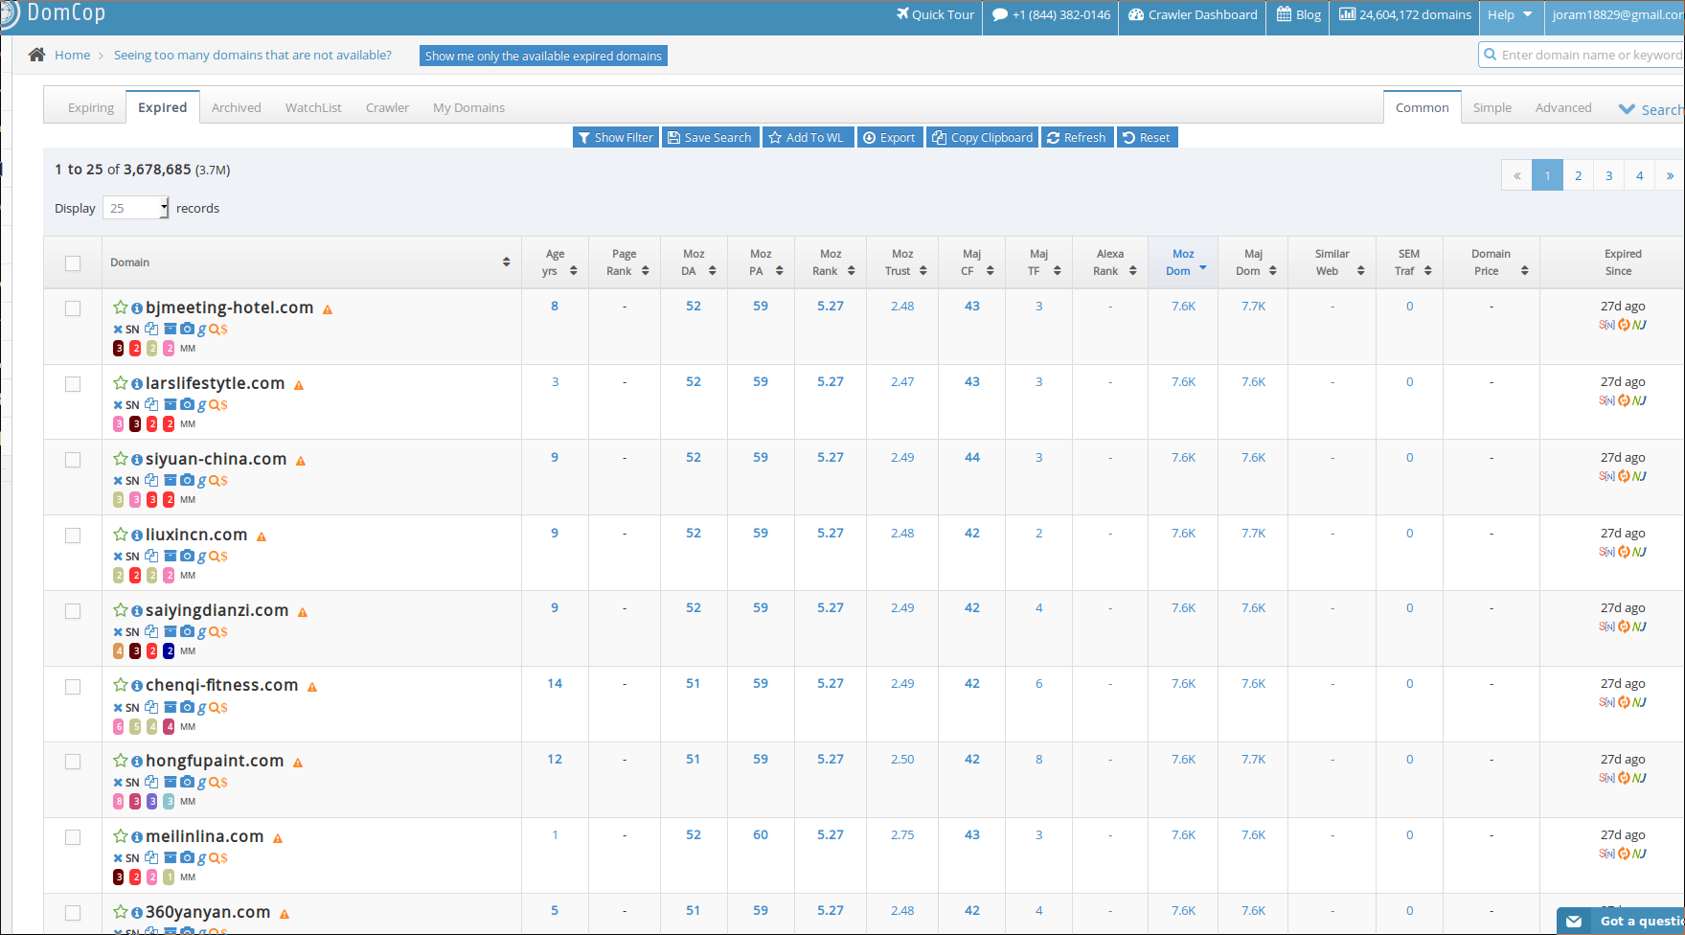This screenshot has width=1685, height=935.
Task: Click the mail envelope chat icon
Action: pos(1574,922)
